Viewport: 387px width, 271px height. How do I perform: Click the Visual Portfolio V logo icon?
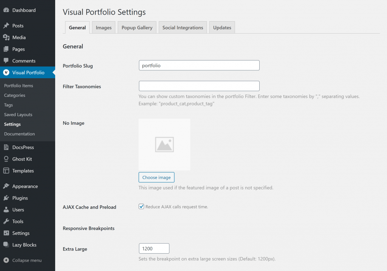(6, 72)
